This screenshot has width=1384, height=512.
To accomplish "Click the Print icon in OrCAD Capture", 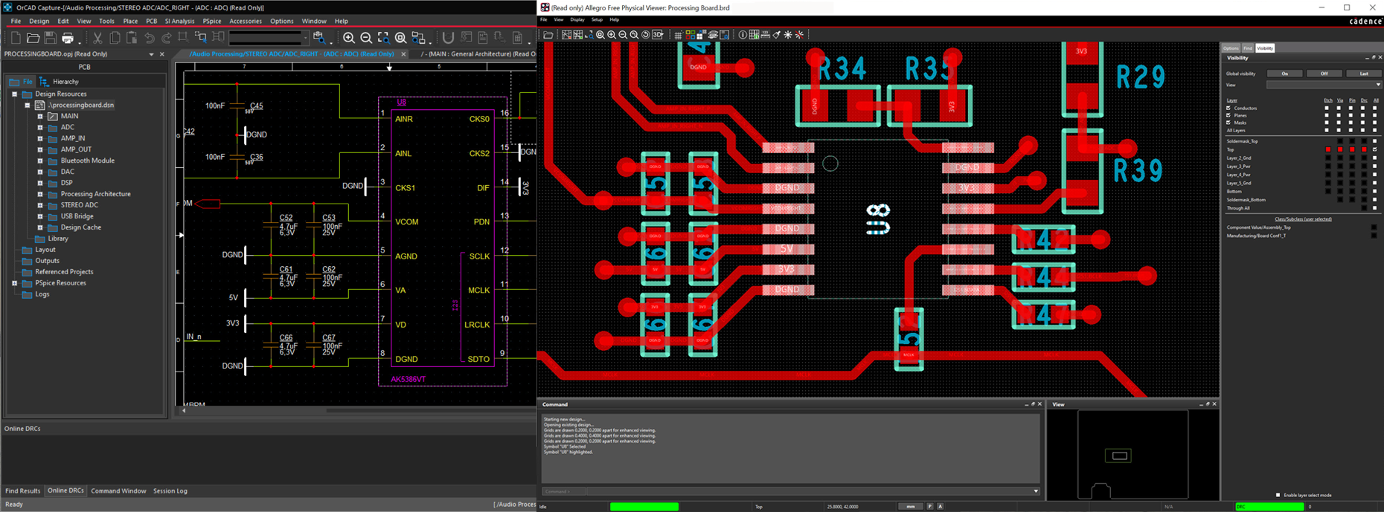I will coord(68,37).
